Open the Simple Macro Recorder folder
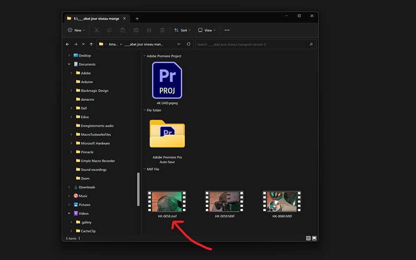This screenshot has width=416, height=260. coord(98,160)
